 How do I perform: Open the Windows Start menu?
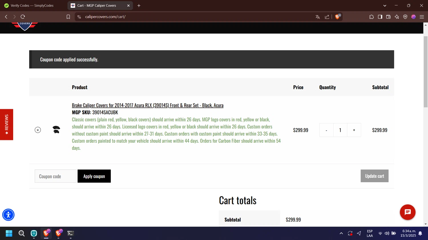9,233
